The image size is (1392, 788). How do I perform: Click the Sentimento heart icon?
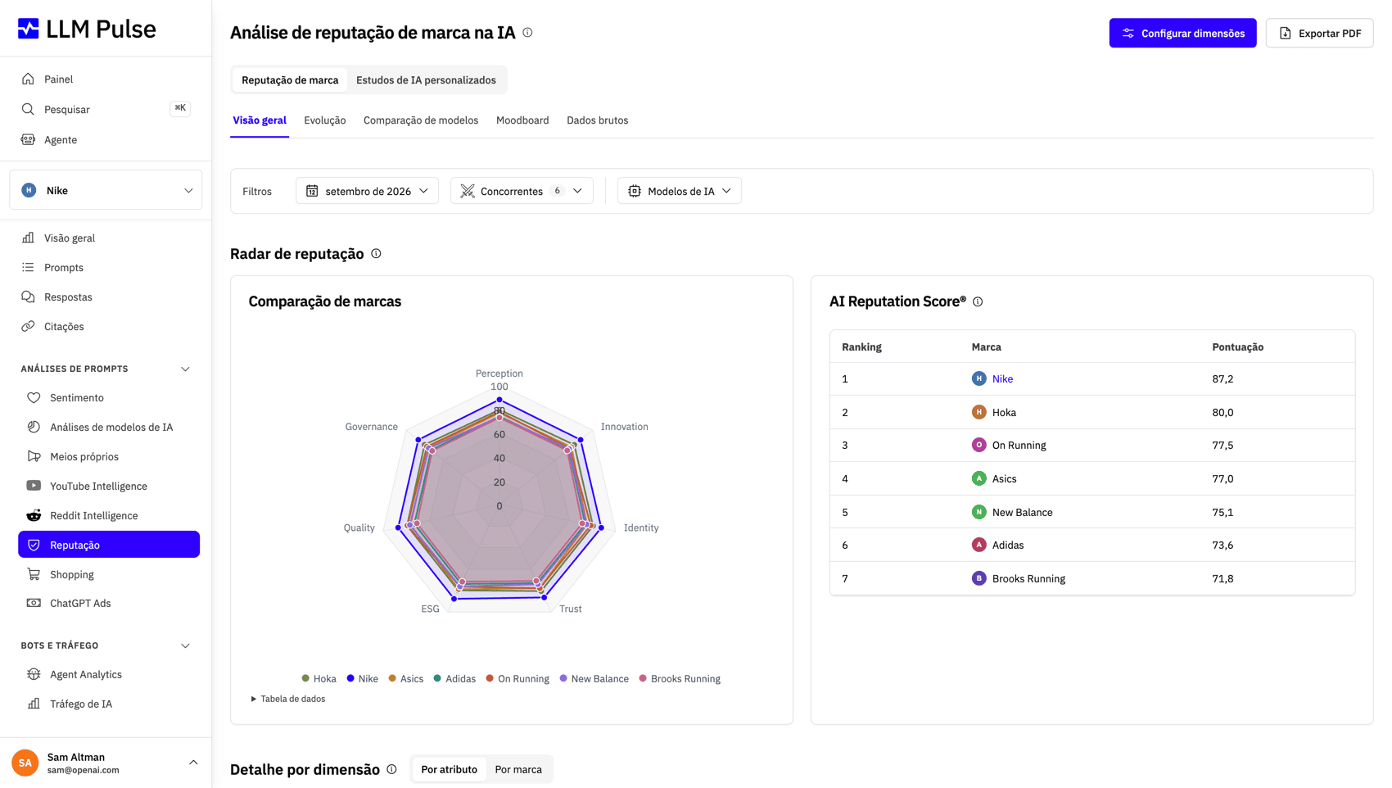click(x=34, y=397)
